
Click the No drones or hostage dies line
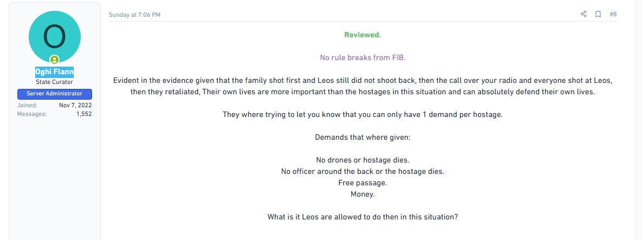coord(362,160)
